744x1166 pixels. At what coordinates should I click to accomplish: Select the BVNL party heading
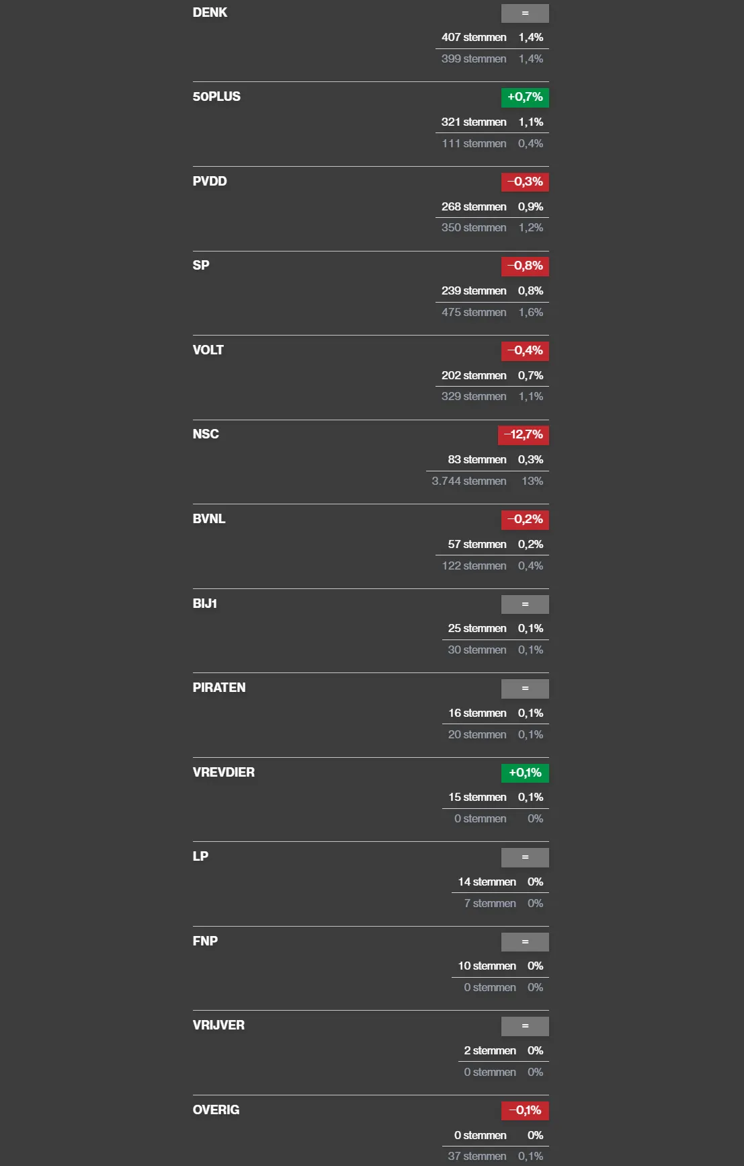click(x=209, y=519)
